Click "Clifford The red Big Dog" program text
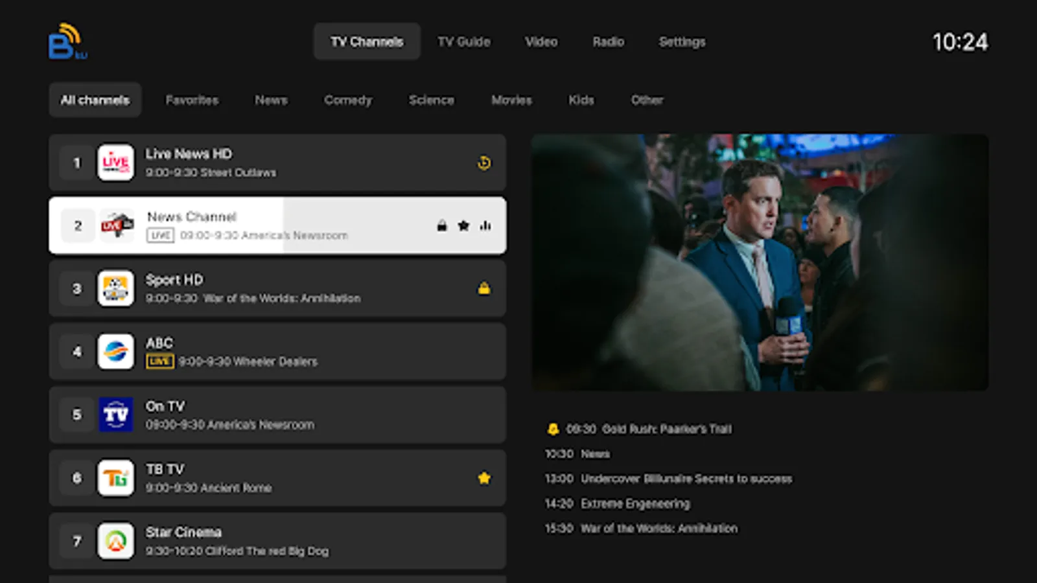This screenshot has height=583, width=1037. (267, 551)
